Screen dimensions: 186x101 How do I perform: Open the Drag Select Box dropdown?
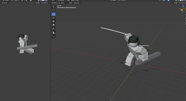(x=77, y=3)
